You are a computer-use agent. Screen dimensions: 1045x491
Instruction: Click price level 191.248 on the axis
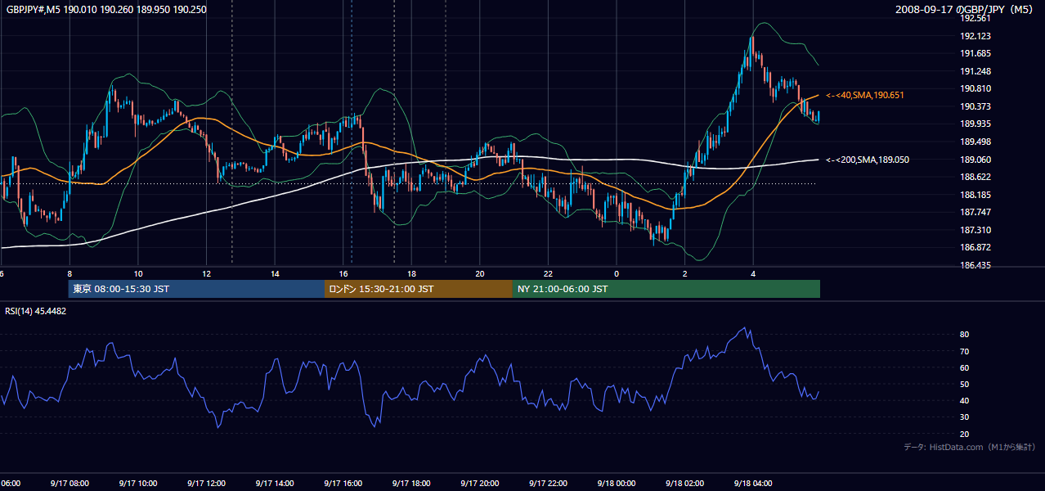pyautogui.click(x=976, y=71)
